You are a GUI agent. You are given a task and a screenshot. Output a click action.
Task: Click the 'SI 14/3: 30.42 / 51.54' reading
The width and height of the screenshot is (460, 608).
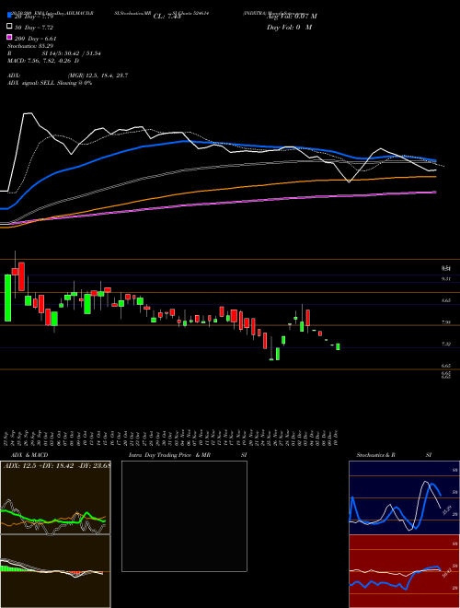(x=72, y=53)
